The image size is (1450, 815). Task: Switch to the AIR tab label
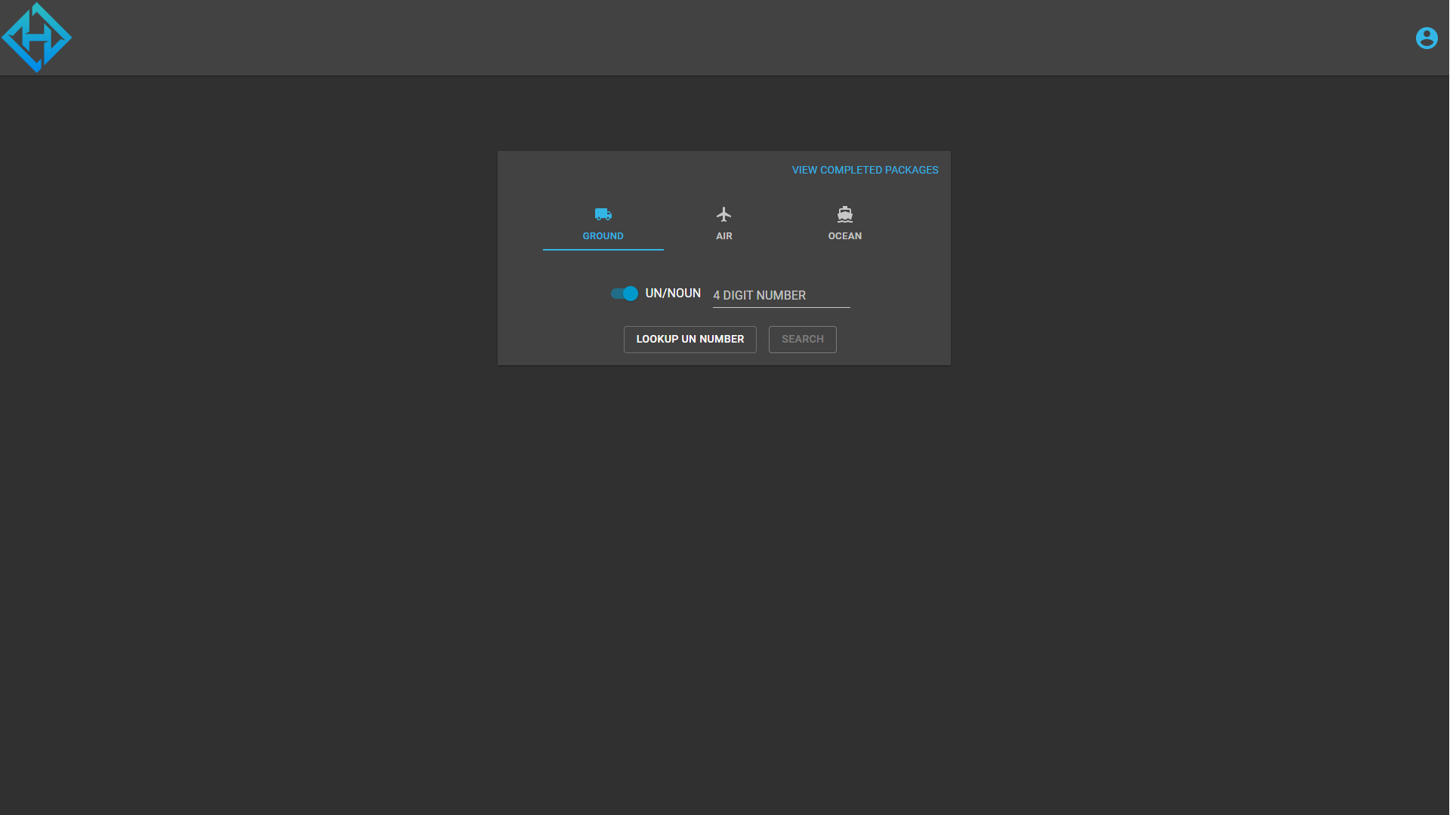pyautogui.click(x=723, y=236)
